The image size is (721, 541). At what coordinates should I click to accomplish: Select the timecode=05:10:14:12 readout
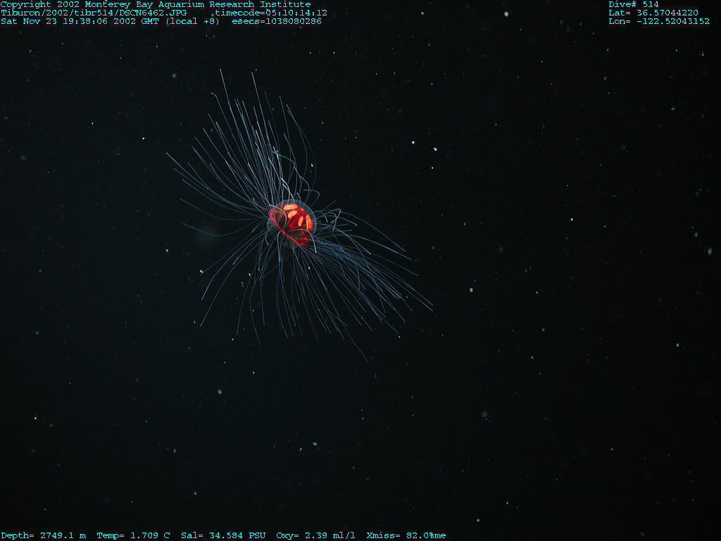271,13
